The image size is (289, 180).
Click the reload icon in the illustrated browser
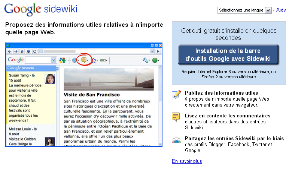pos(35,51)
